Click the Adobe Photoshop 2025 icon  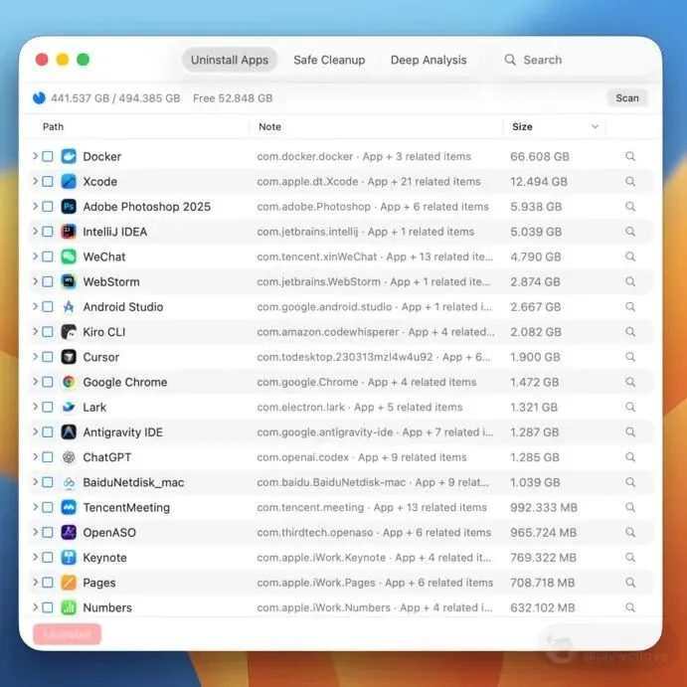click(69, 207)
